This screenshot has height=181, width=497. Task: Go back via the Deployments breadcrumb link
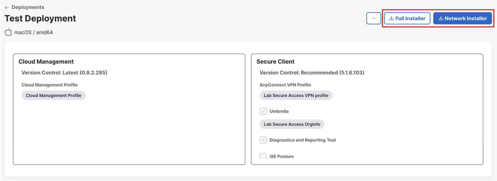tap(28, 7)
